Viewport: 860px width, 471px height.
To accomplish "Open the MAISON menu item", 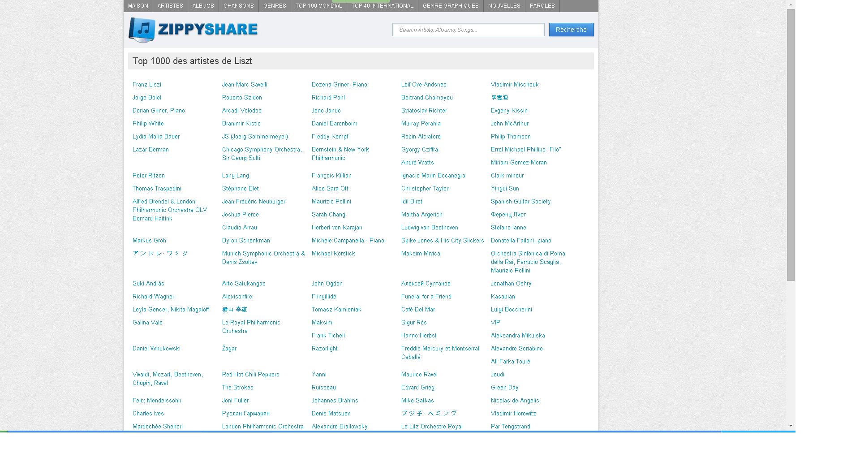I will (x=138, y=6).
